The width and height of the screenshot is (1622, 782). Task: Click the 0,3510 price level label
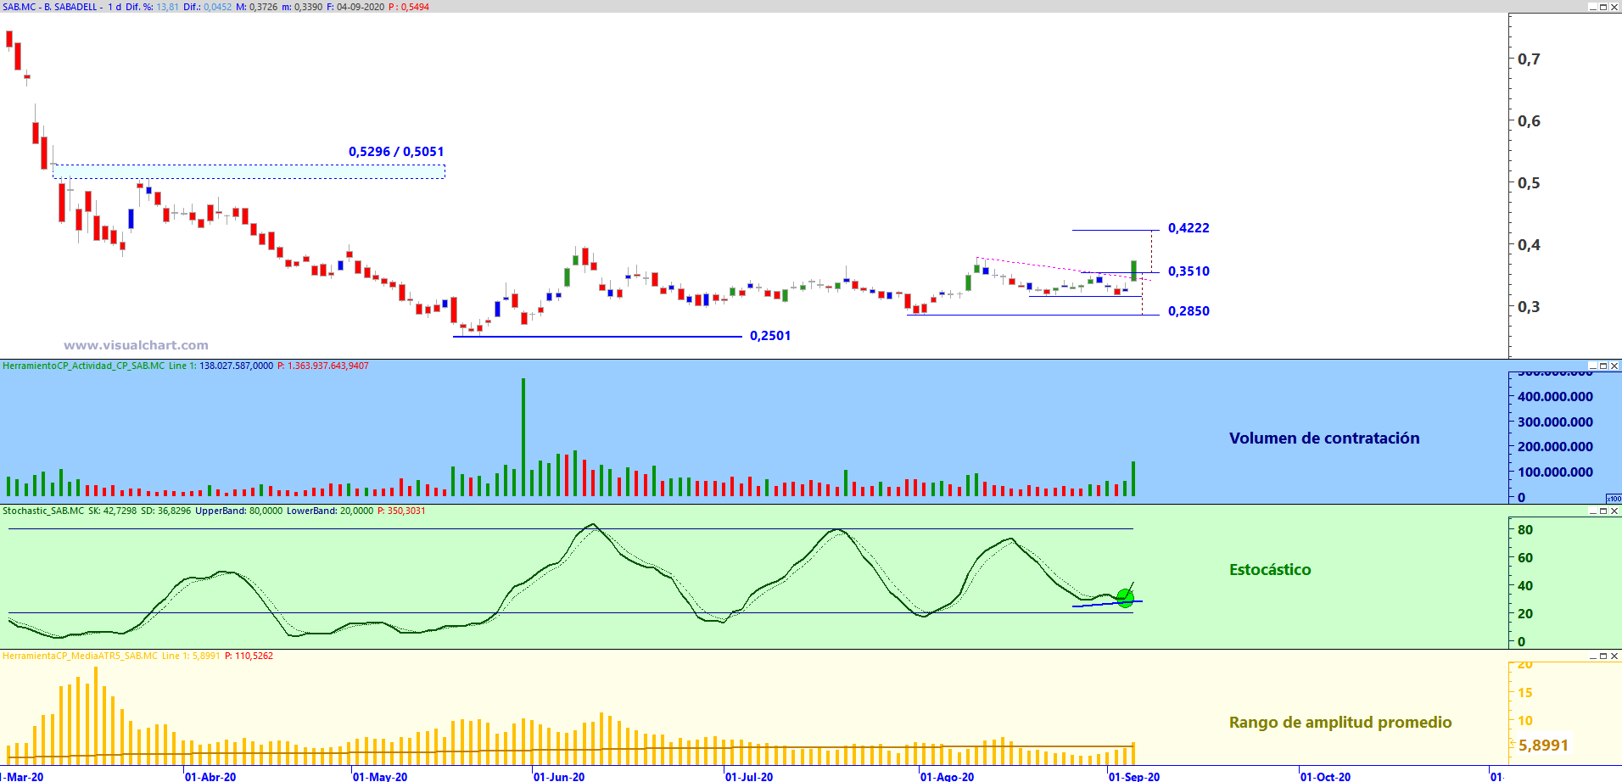[x=1189, y=271]
